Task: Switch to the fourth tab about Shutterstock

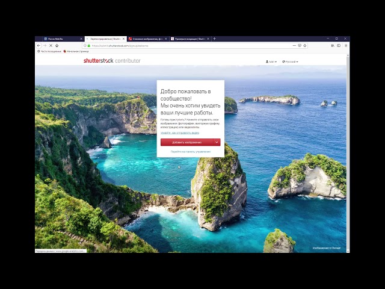Action: pyautogui.click(x=190, y=39)
